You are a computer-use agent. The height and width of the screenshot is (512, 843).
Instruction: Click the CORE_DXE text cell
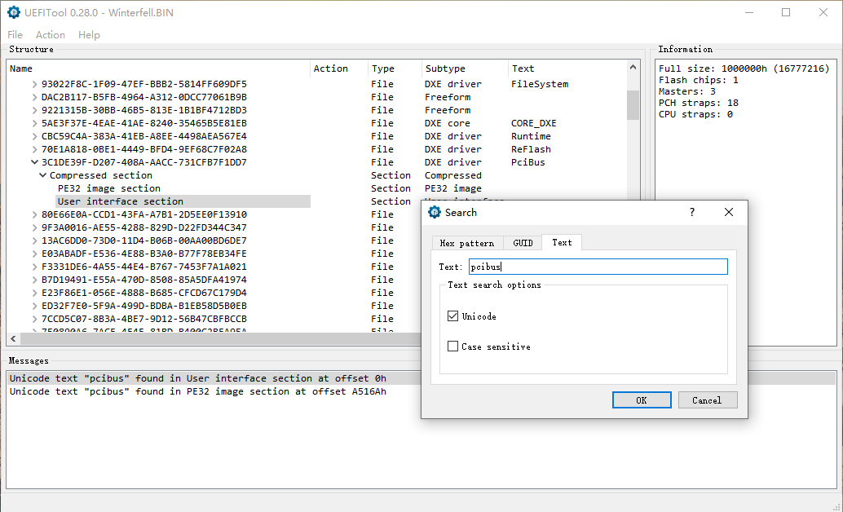point(533,123)
